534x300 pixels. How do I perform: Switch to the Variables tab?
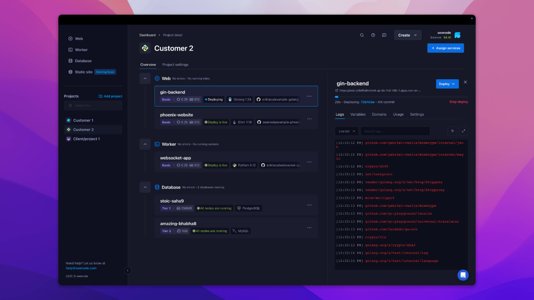358,115
